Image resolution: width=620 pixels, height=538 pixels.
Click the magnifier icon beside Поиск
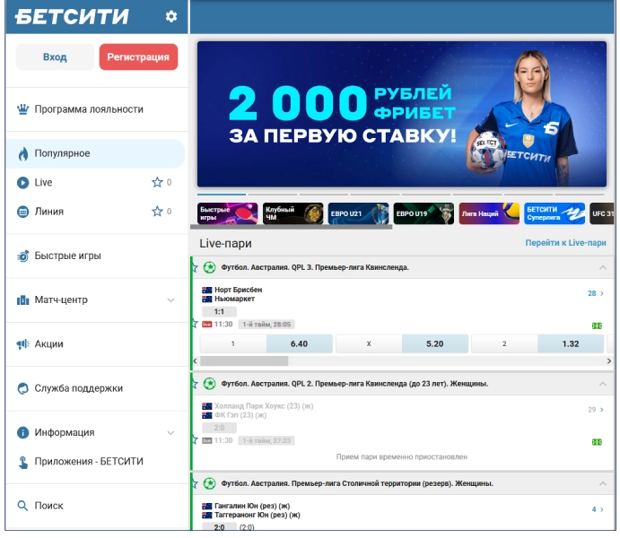point(23,506)
